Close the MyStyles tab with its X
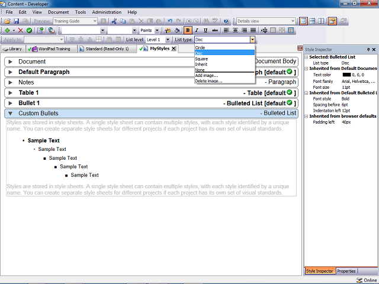 tap(174, 49)
